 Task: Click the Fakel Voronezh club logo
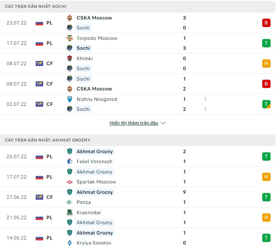[70, 161]
